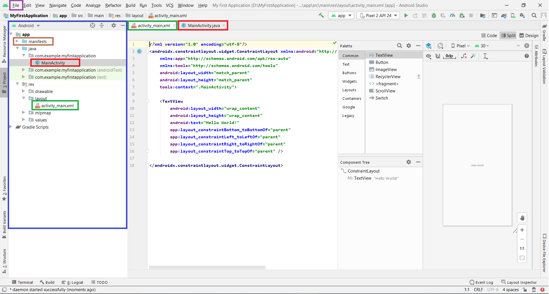Viewport: 549px width, 294px height.
Task: Open Project panel gear settings
Action: tap(114, 26)
